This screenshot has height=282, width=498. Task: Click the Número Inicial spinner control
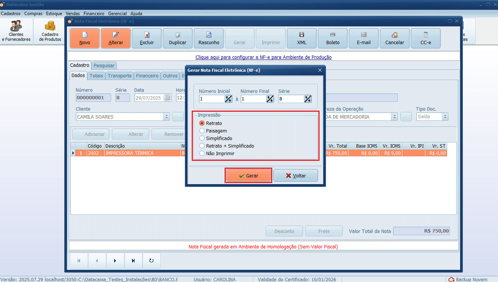tap(228, 99)
